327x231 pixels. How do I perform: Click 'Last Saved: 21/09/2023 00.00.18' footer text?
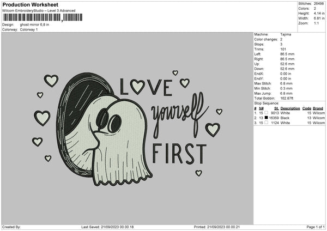(107, 227)
